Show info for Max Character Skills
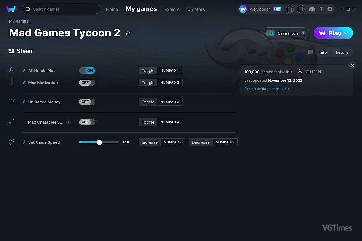Image resolution: width=362 pixels, height=241 pixels. tap(68, 122)
